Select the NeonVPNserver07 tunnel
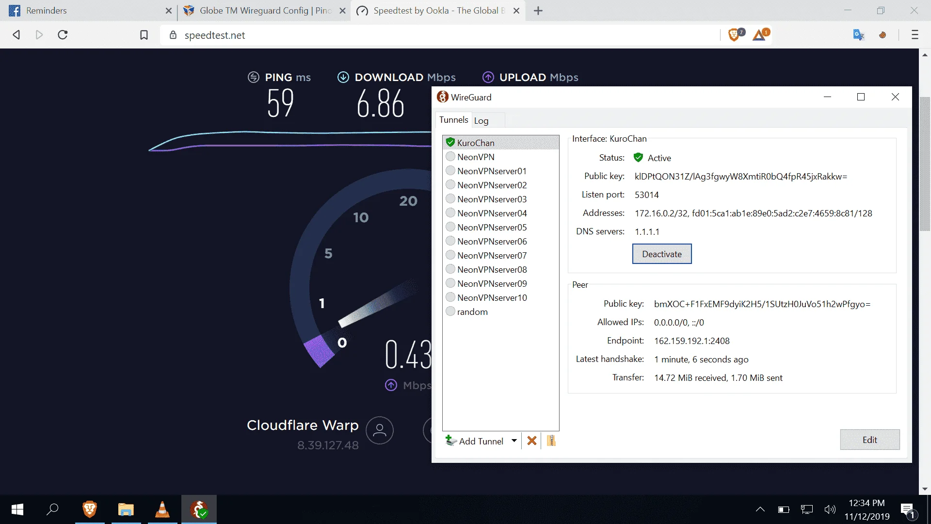The height and width of the screenshot is (524, 931). pos(501,255)
